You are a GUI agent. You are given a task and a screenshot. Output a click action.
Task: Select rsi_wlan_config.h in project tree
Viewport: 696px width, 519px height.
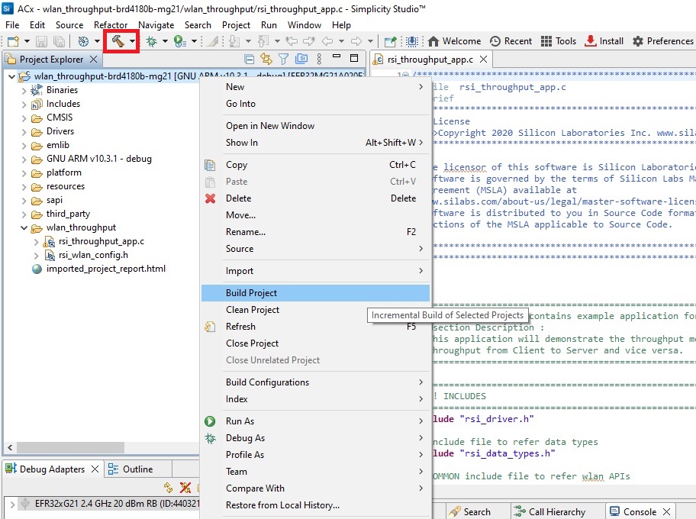pyautogui.click(x=93, y=255)
